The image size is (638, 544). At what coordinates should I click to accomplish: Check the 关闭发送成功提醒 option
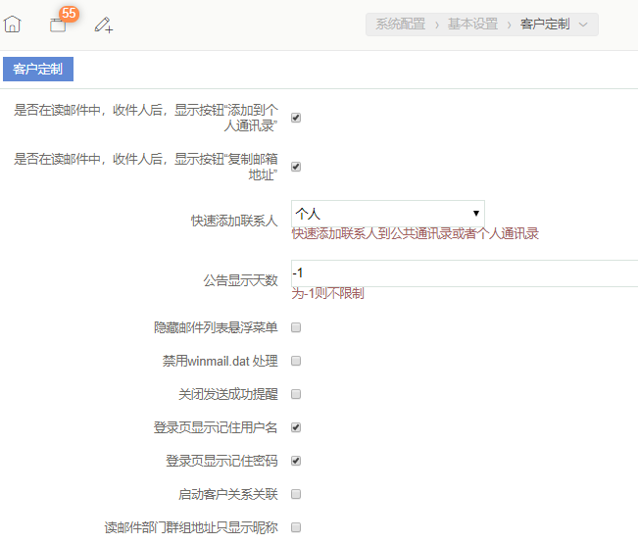[x=296, y=394]
